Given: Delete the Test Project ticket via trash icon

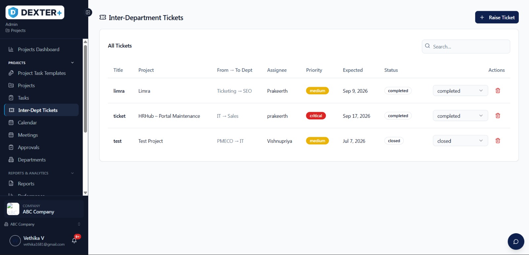Looking at the screenshot, I should pyautogui.click(x=498, y=141).
